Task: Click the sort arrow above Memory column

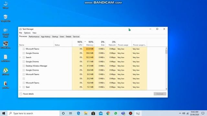Action: 85,42
